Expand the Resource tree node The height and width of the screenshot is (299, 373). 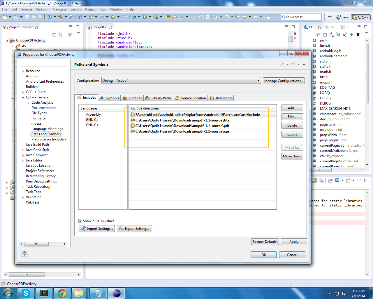click(23, 71)
